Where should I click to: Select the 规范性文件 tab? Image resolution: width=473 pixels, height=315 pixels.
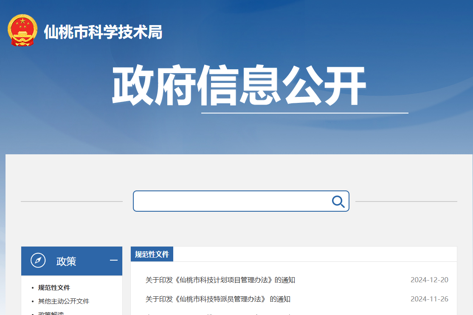tap(152, 254)
